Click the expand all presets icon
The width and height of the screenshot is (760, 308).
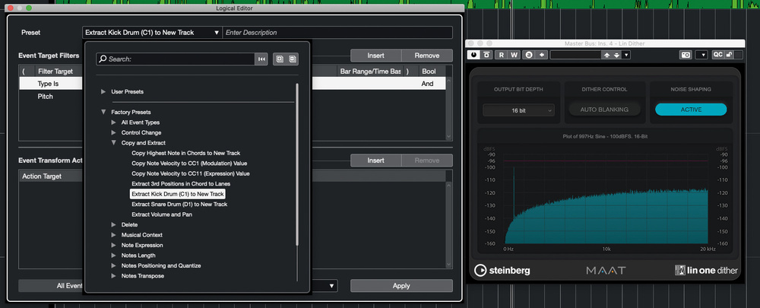[280, 59]
